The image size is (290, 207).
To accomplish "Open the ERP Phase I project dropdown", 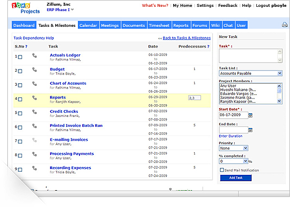I will pos(72,9).
